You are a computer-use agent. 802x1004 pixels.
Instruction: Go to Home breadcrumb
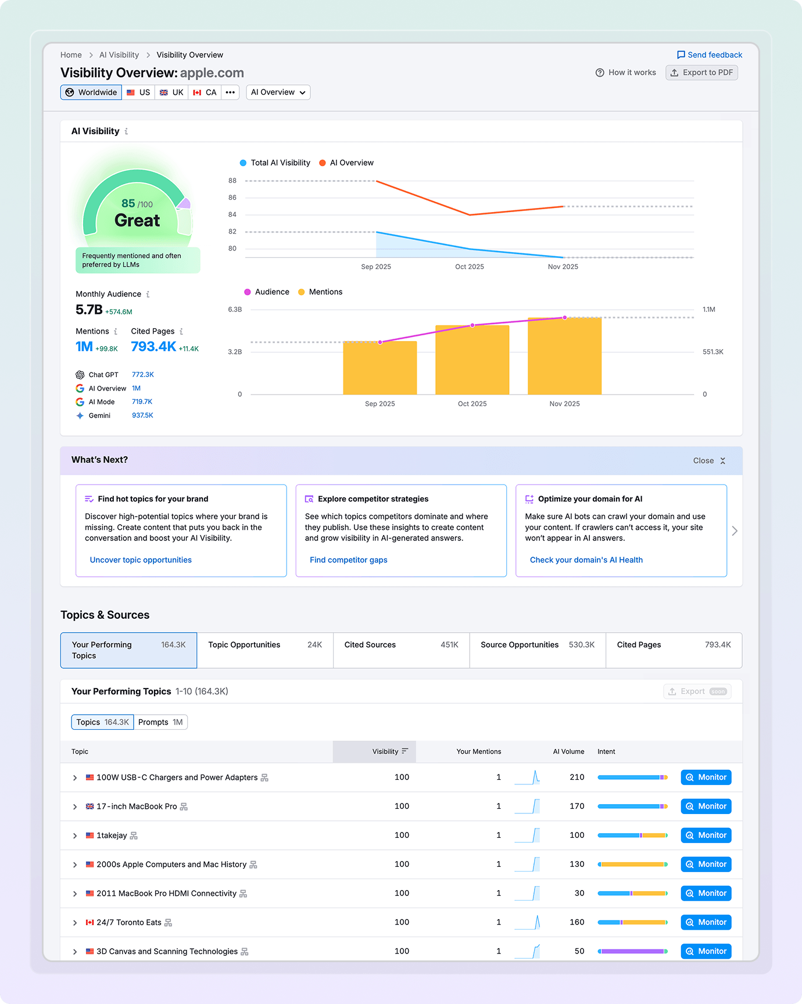point(71,55)
